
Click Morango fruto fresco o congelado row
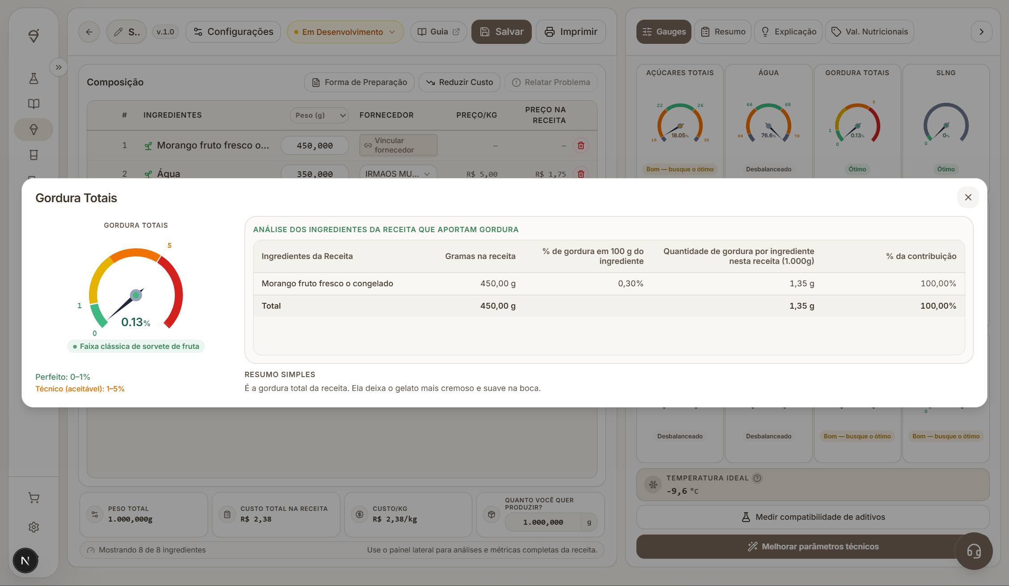click(x=609, y=284)
